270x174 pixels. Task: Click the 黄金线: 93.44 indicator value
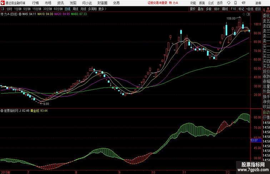click(39, 111)
